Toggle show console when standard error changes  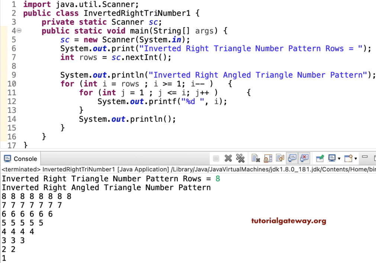[x=305, y=158]
